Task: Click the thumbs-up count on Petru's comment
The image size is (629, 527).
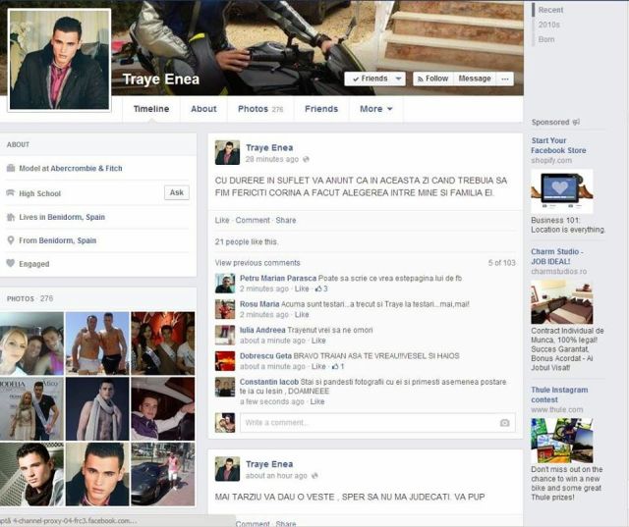Action: coord(320,289)
